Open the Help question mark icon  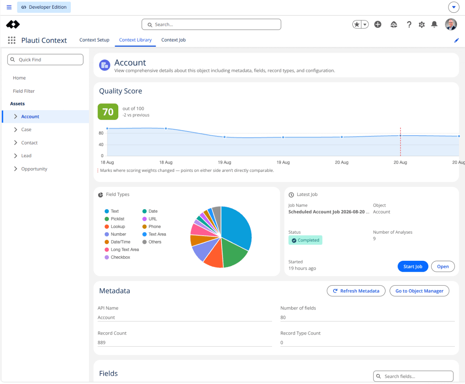[x=409, y=24]
